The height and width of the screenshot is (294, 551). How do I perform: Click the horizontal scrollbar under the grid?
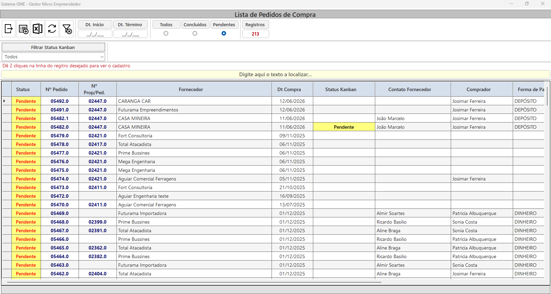point(194,282)
